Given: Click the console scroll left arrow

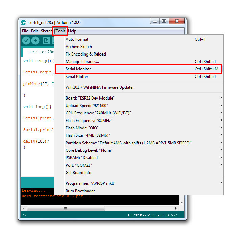Looking at the screenshot, I should pyautogui.click(x=23, y=208).
